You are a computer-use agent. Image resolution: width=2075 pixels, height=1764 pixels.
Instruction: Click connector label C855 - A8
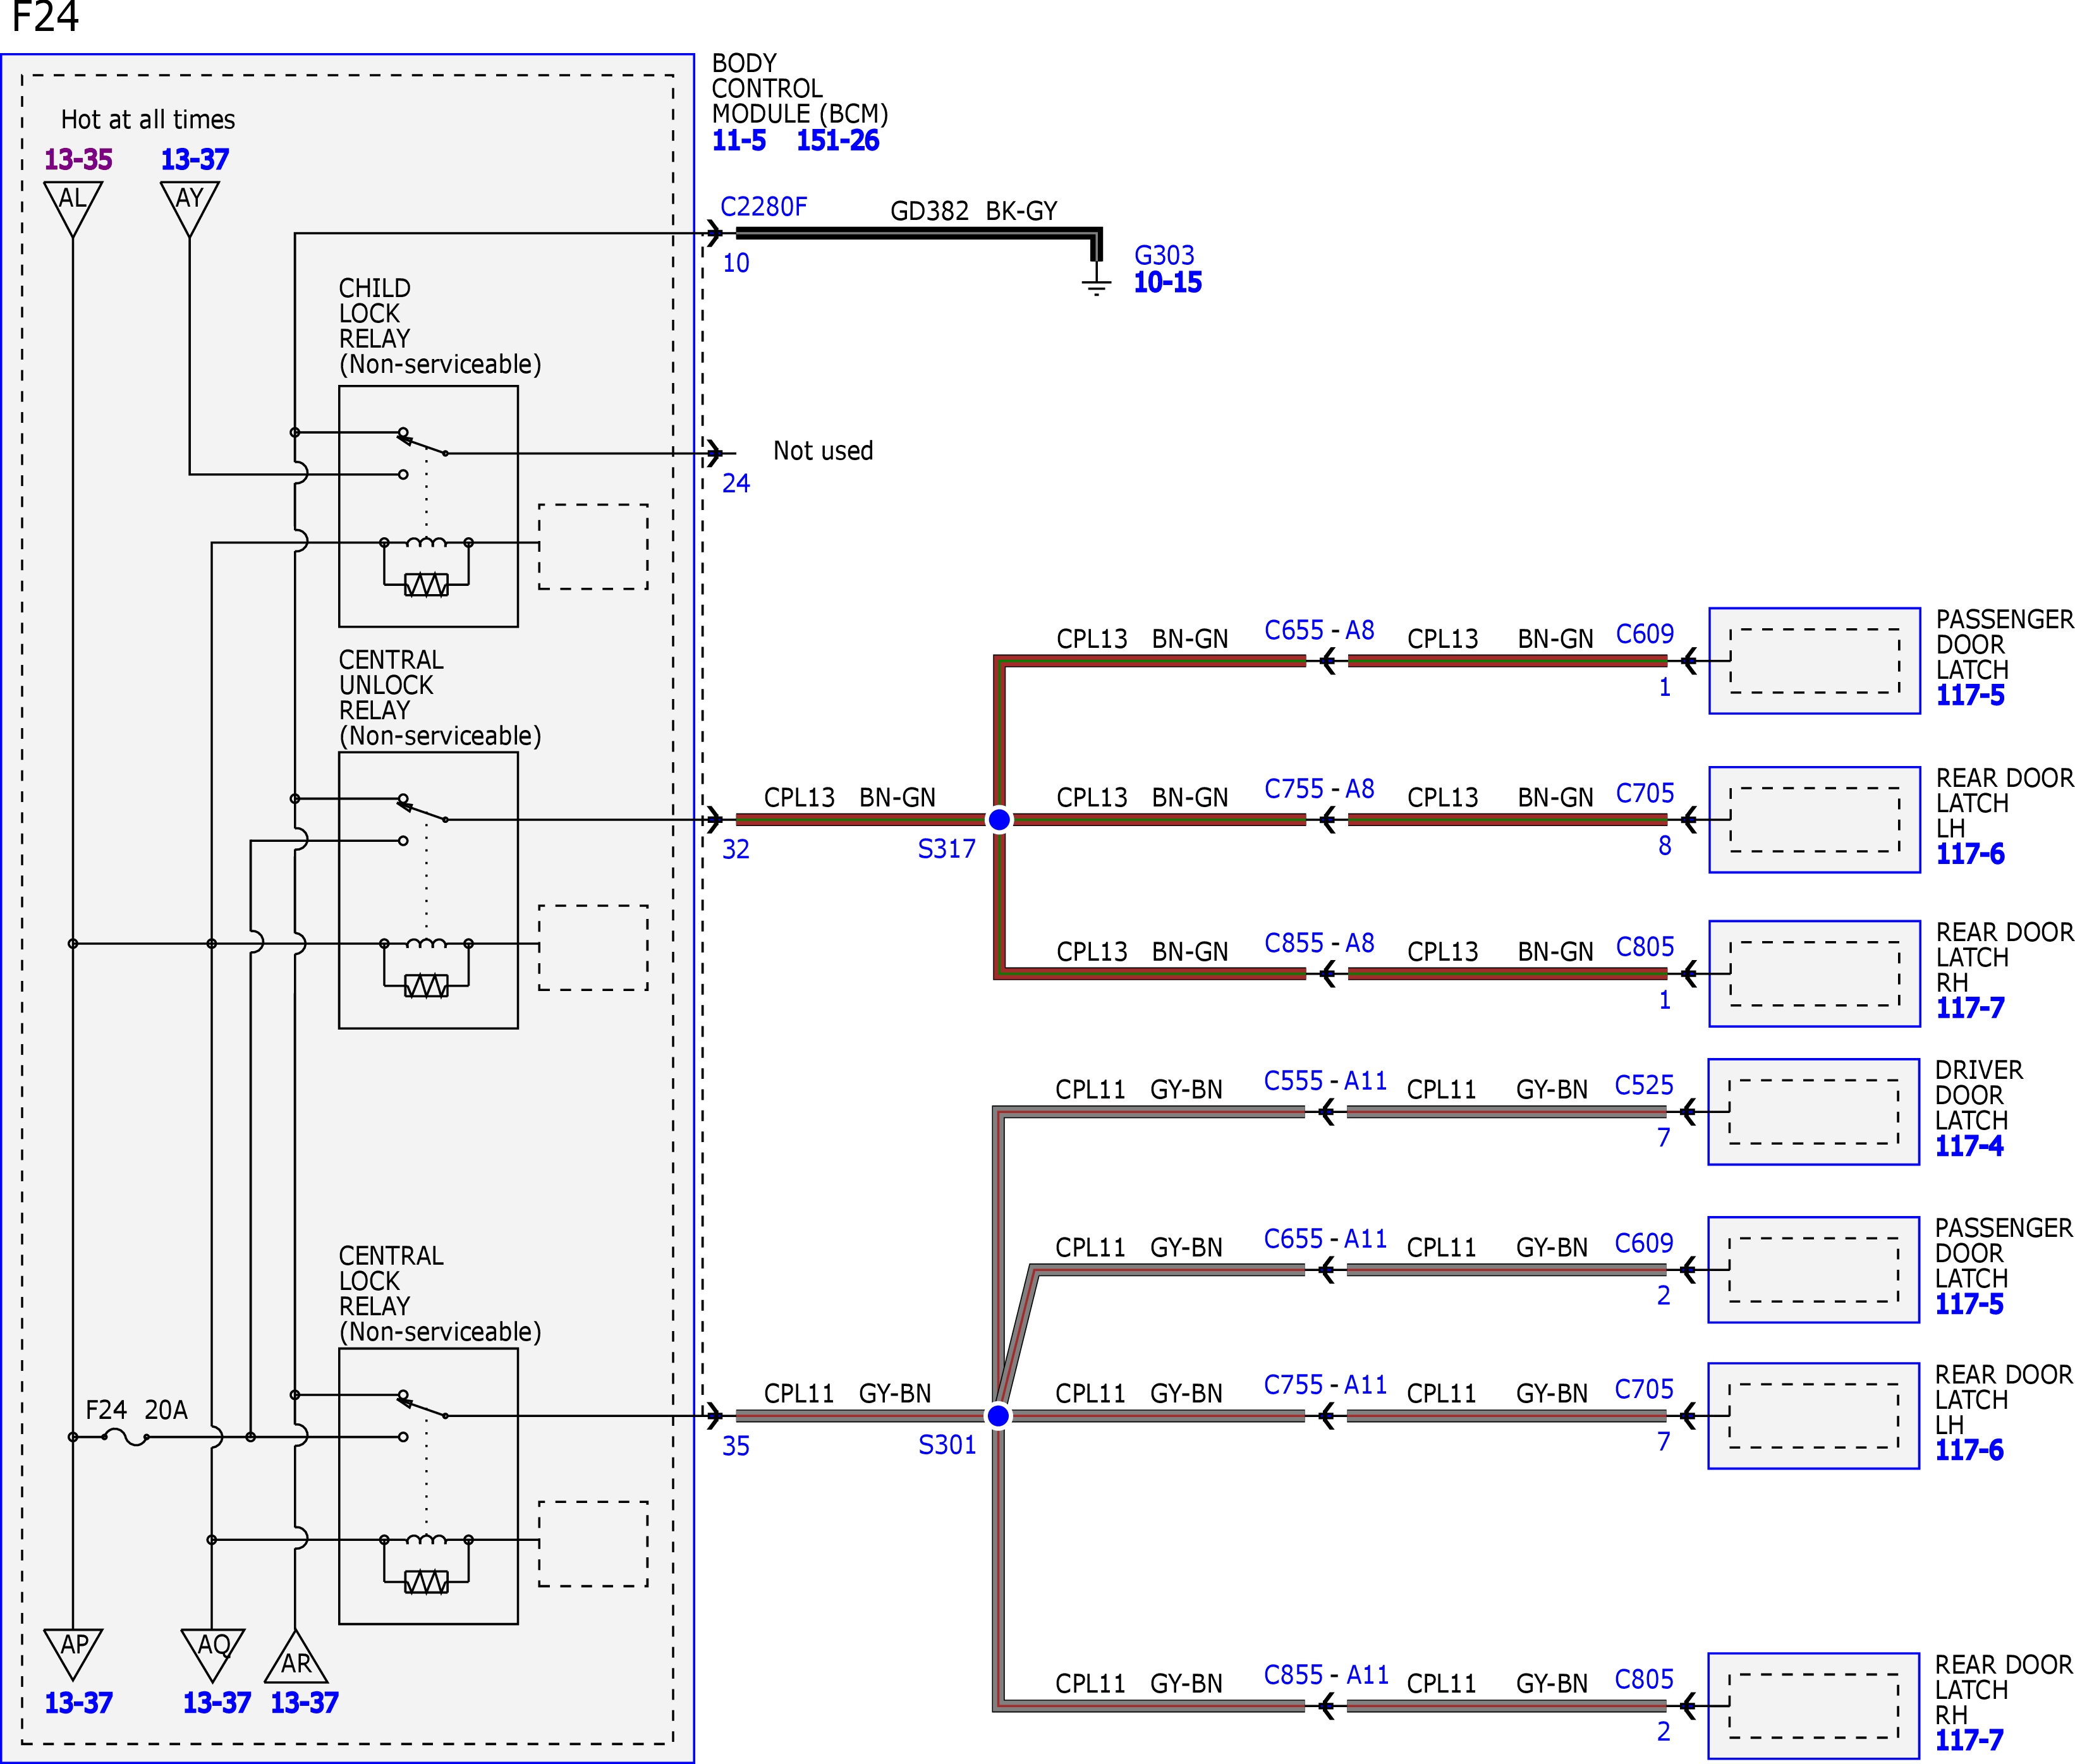click(1319, 943)
